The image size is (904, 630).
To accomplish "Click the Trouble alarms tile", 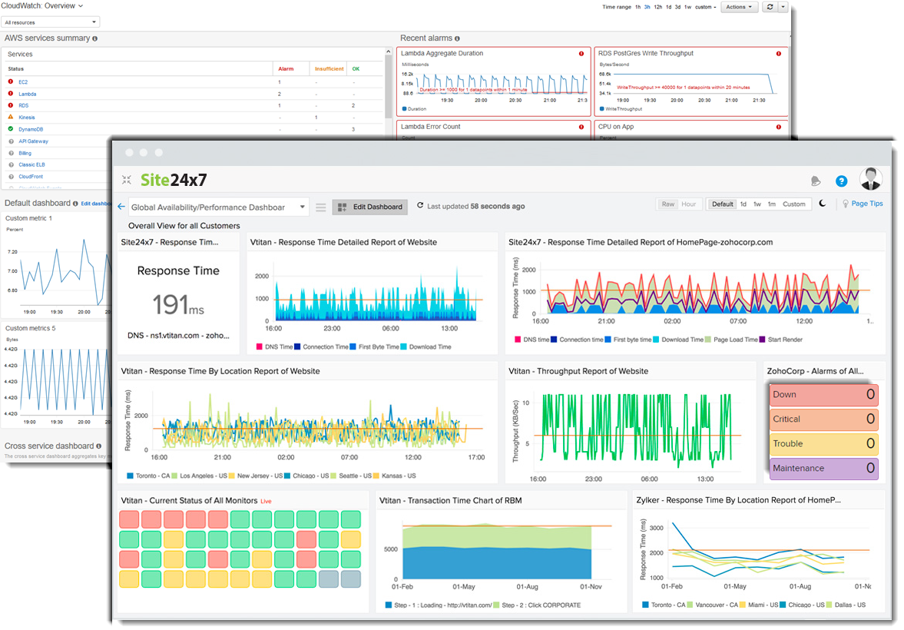I will click(x=823, y=443).
